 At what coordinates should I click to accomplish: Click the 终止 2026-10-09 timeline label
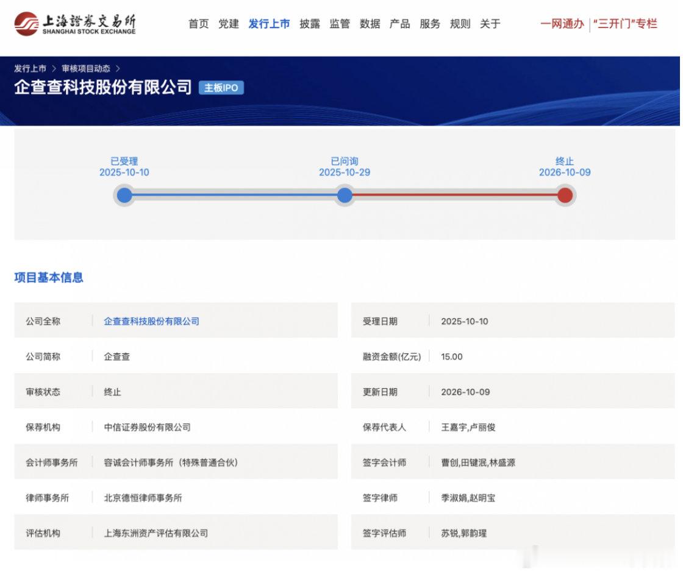point(565,167)
